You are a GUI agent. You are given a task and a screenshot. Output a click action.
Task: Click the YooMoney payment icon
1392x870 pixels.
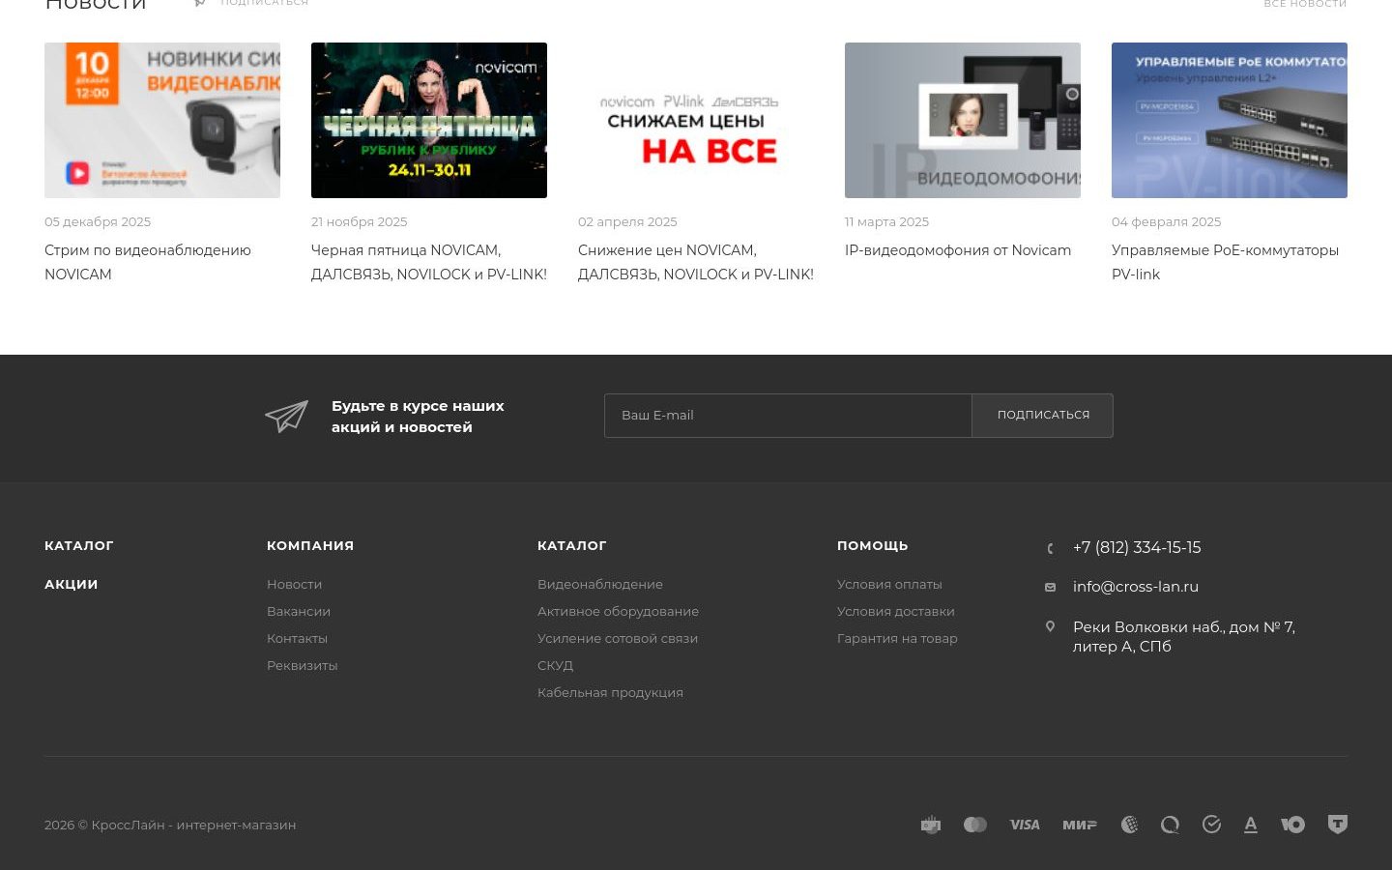[x=1292, y=825]
